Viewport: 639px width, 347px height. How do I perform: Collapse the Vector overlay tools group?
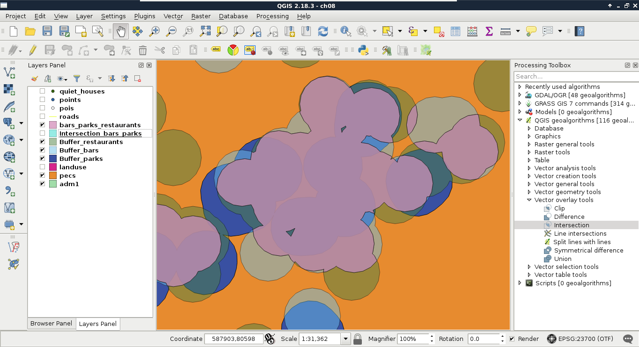coord(529,200)
